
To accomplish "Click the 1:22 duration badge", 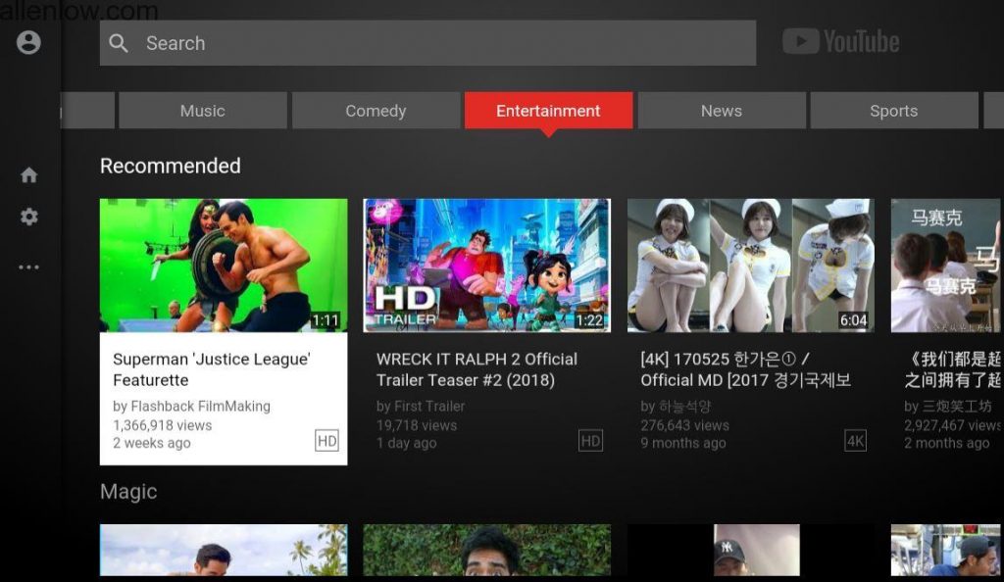I will 589,319.
